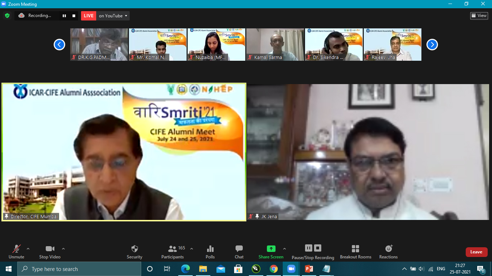Image resolution: width=492 pixels, height=276 pixels.
Task: Select Kamal Sarma video thumbnail
Action: tap(275, 45)
